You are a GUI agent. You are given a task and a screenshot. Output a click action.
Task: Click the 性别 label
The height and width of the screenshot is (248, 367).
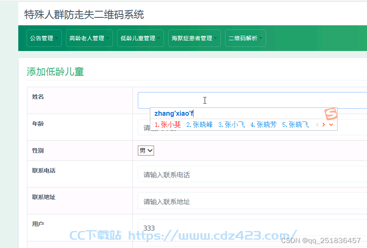[38, 151]
